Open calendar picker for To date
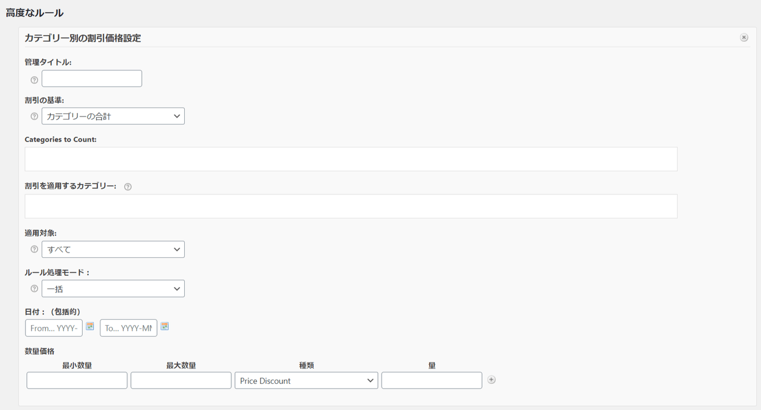 pyautogui.click(x=165, y=326)
